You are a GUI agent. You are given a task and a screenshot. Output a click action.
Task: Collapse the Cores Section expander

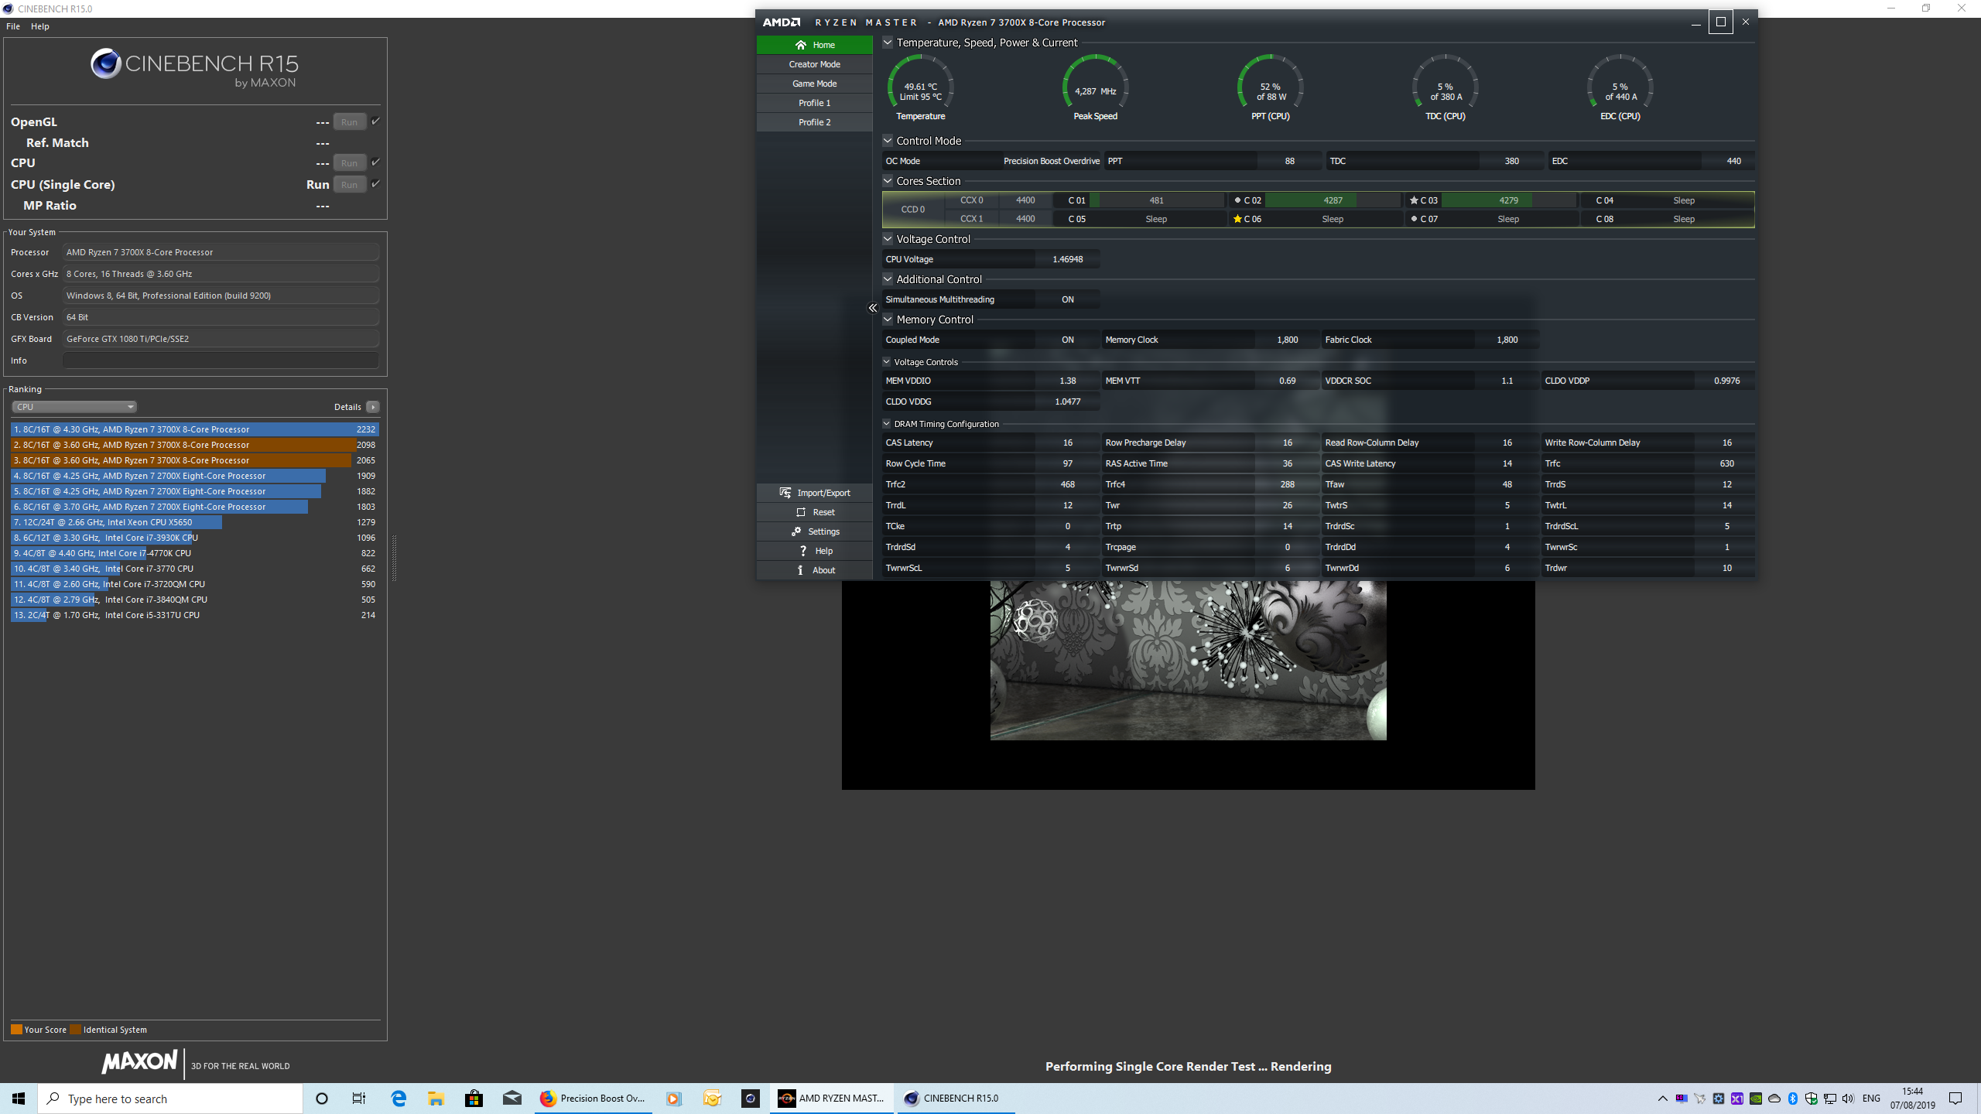coord(888,181)
